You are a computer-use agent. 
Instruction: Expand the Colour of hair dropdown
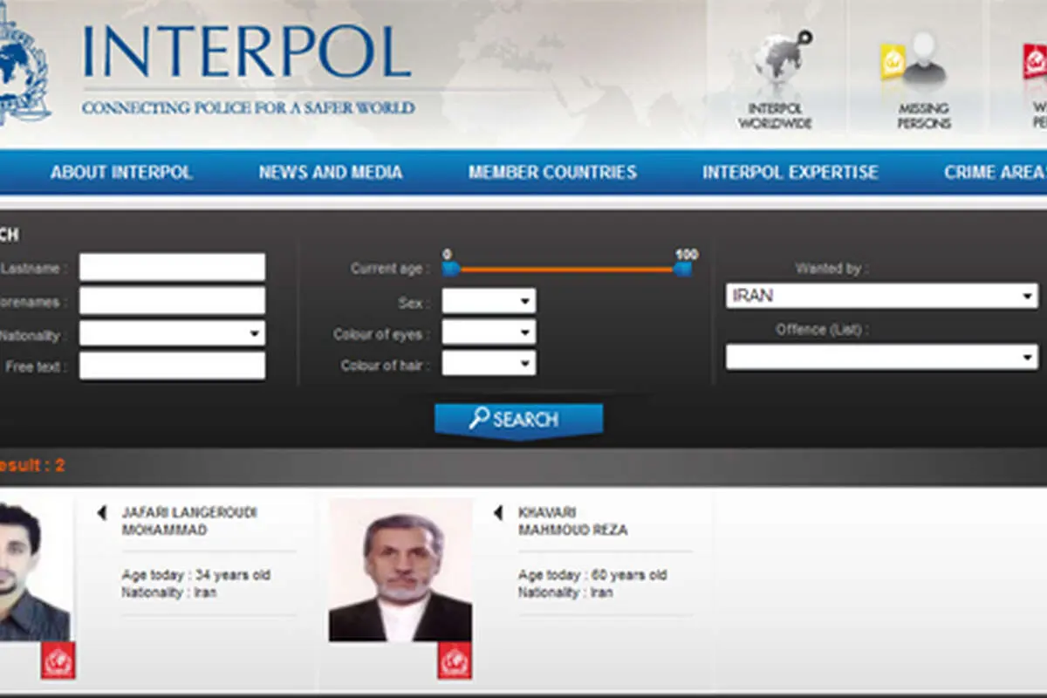[489, 364]
